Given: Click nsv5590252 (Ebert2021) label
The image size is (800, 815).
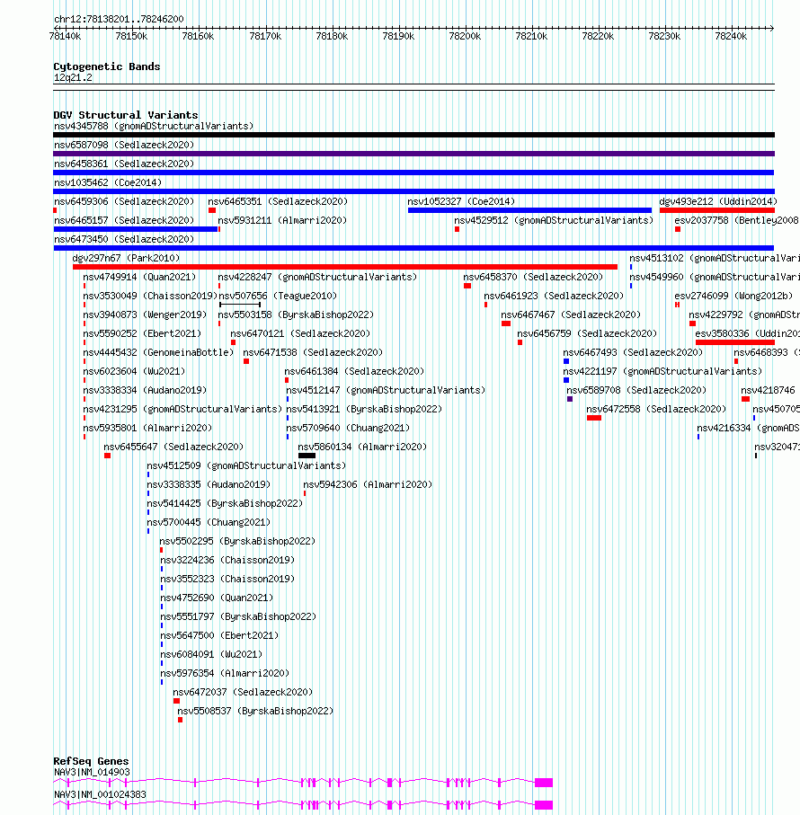Looking at the screenshot, I should point(142,333).
